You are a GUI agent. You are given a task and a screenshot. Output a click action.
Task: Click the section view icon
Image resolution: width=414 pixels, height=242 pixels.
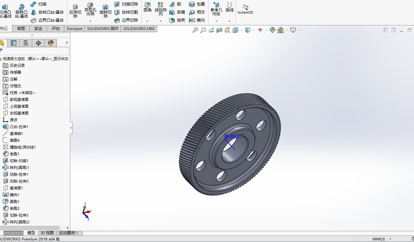(219, 30)
